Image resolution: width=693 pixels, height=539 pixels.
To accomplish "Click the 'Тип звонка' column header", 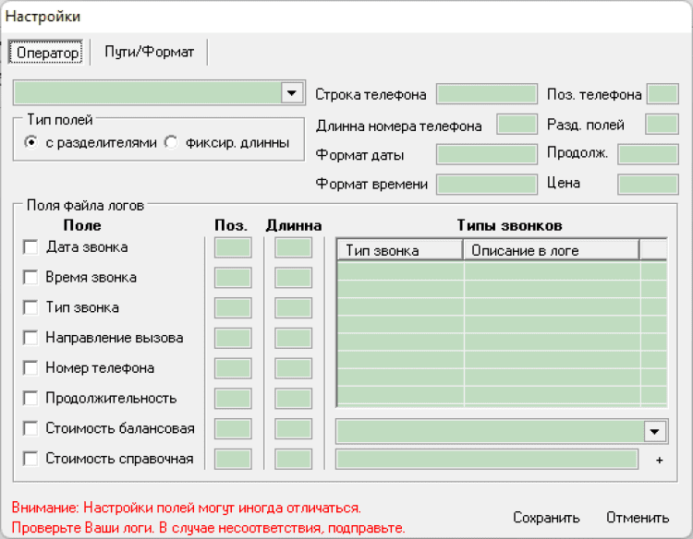I will tap(400, 250).
